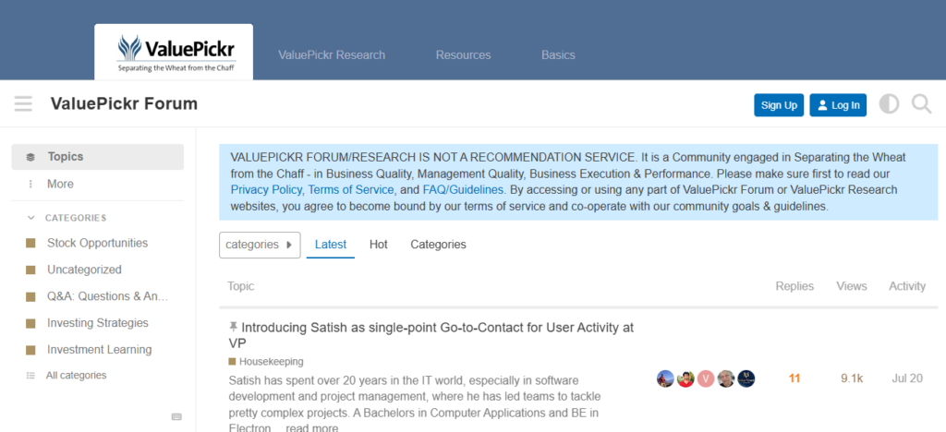Viewport: 946px width, 432px height.
Task: Select the Latest tab
Action: (330, 245)
